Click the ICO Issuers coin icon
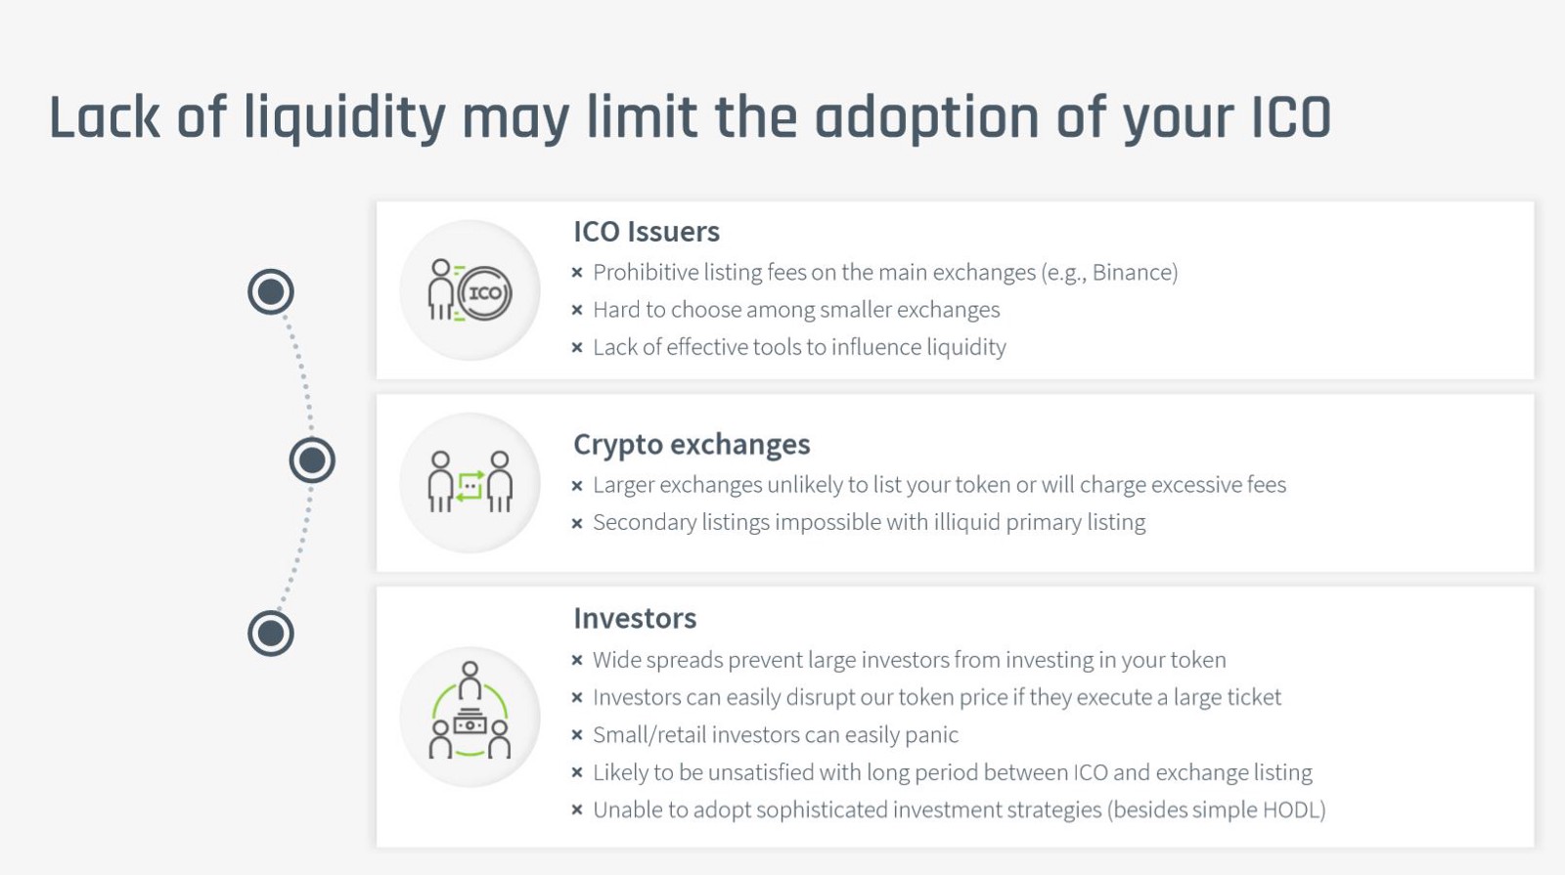The height and width of the screenshot is (875, 1565). pyautogui.click(x=470, y=291)
